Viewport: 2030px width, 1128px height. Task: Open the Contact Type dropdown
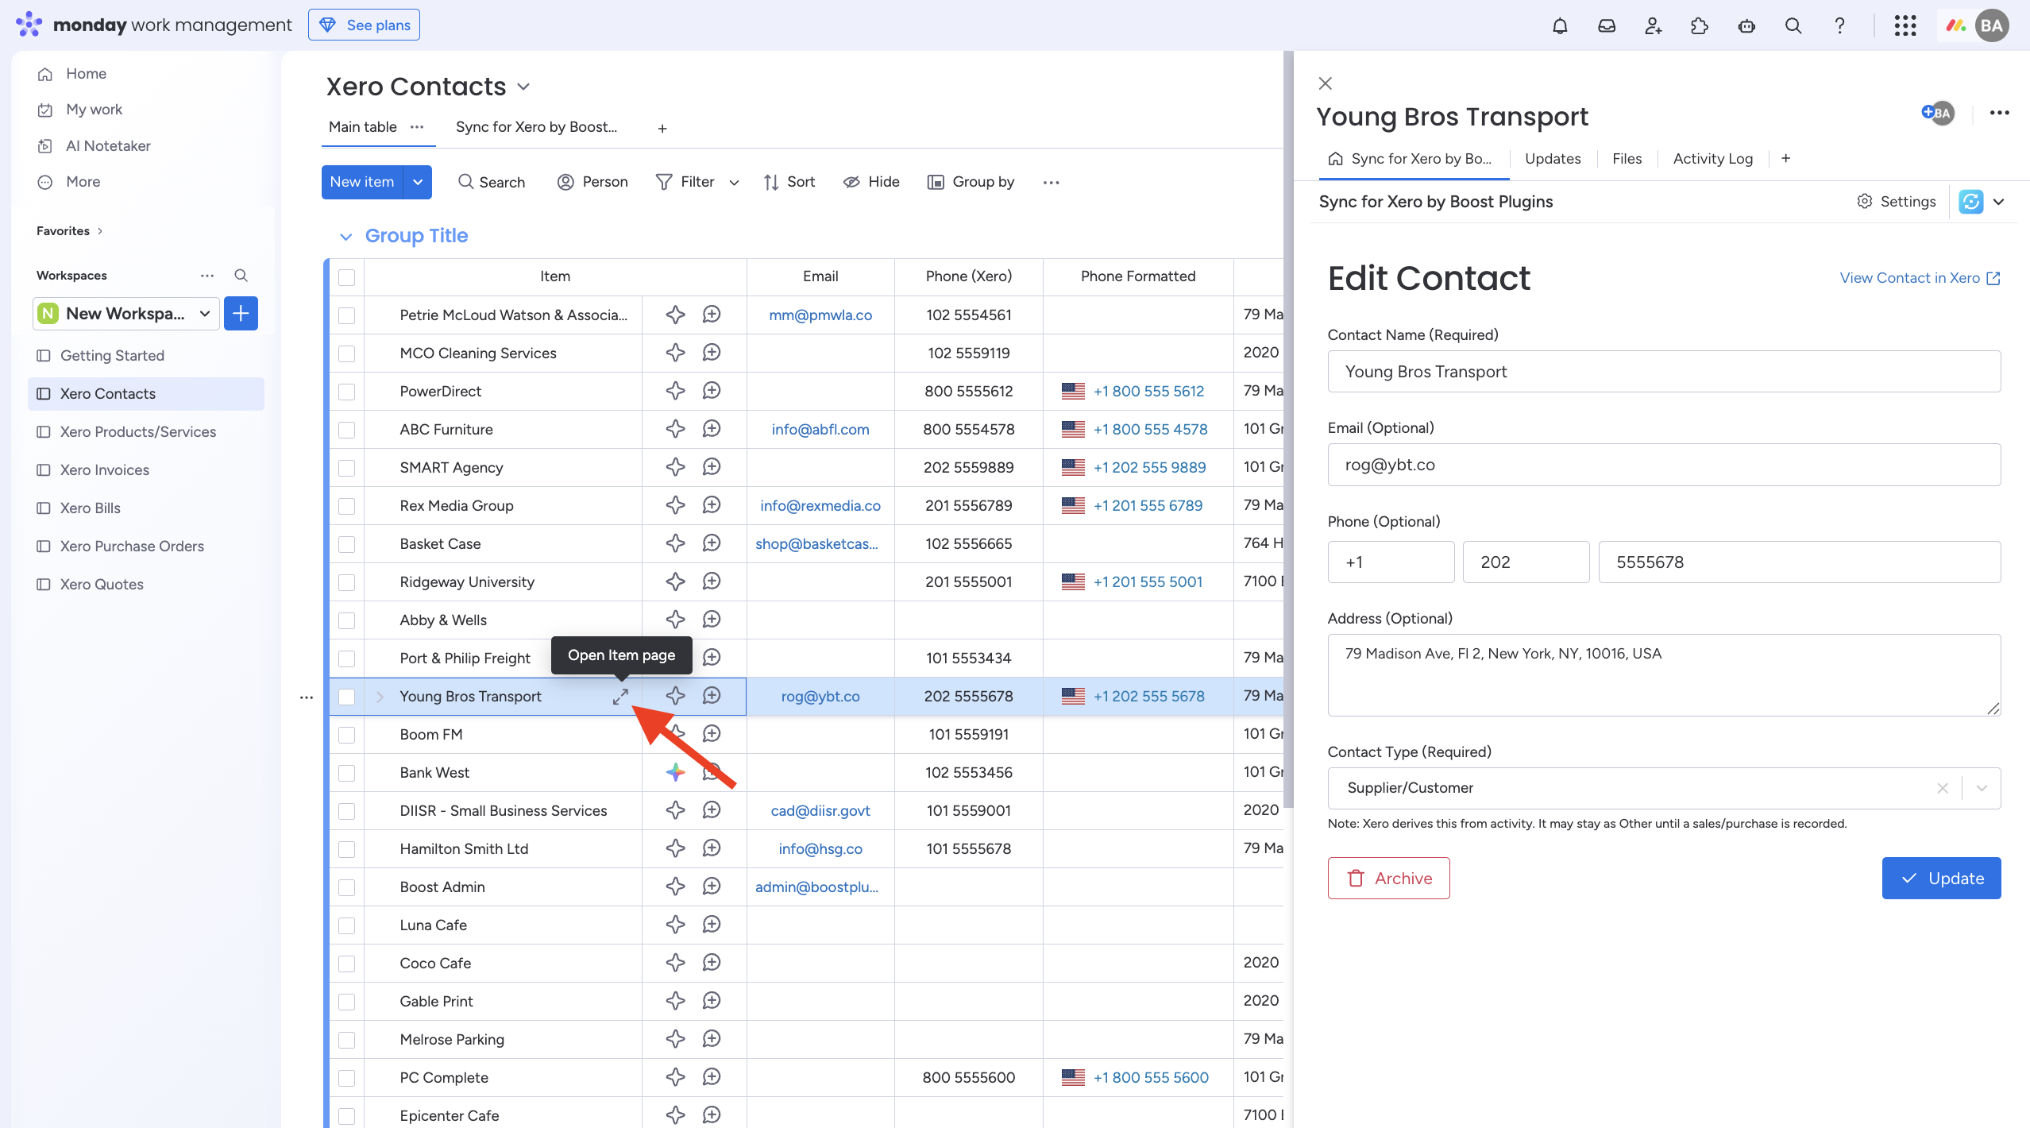click(1982, 788)
